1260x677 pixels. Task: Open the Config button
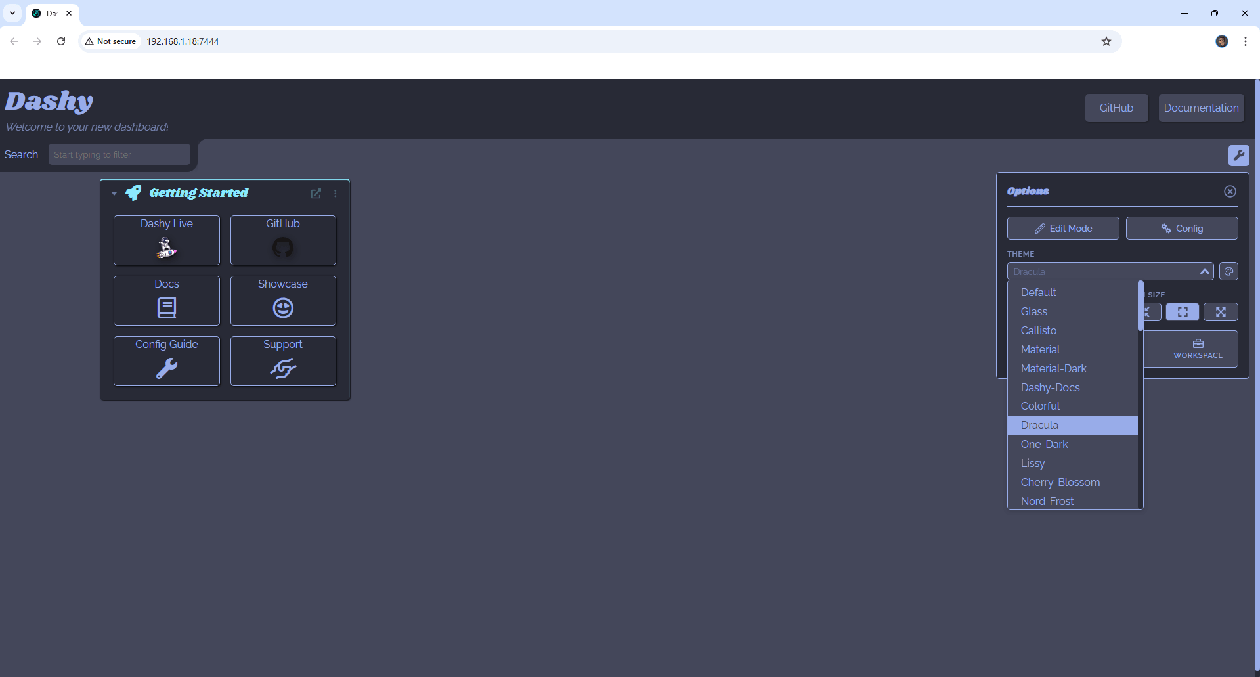1182,229
